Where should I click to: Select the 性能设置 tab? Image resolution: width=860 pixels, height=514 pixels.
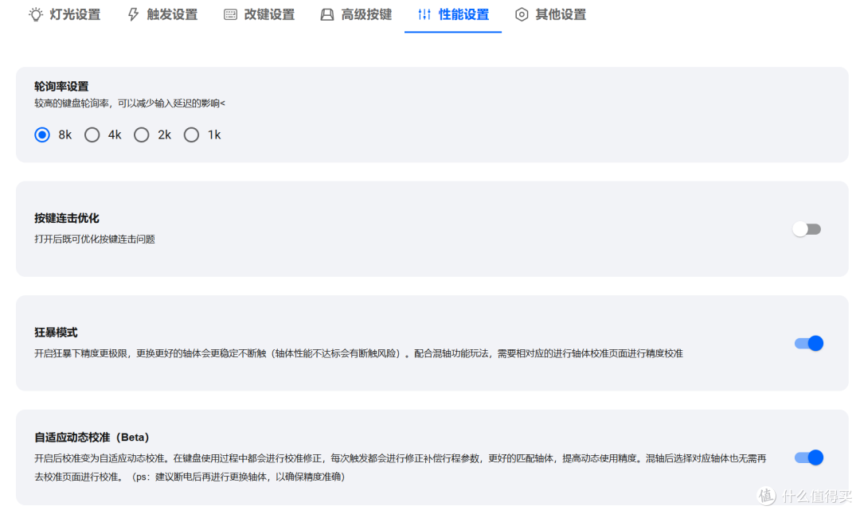click(453, 15)
